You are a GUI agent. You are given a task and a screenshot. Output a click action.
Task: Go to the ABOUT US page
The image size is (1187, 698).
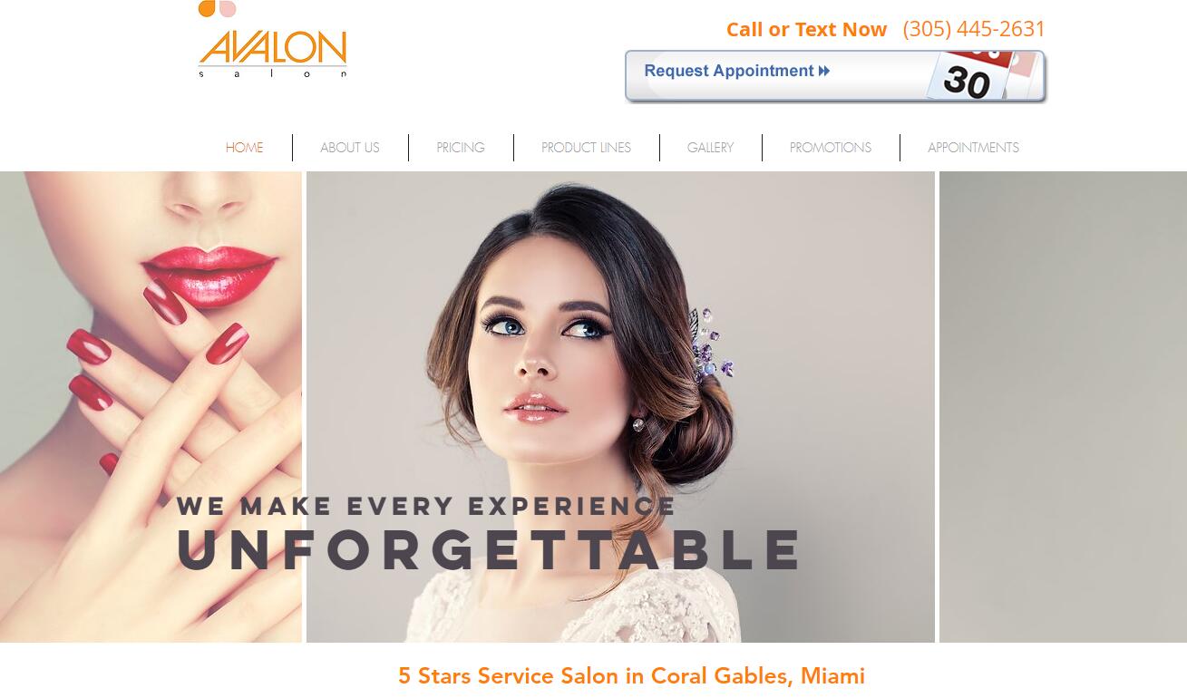350,148
